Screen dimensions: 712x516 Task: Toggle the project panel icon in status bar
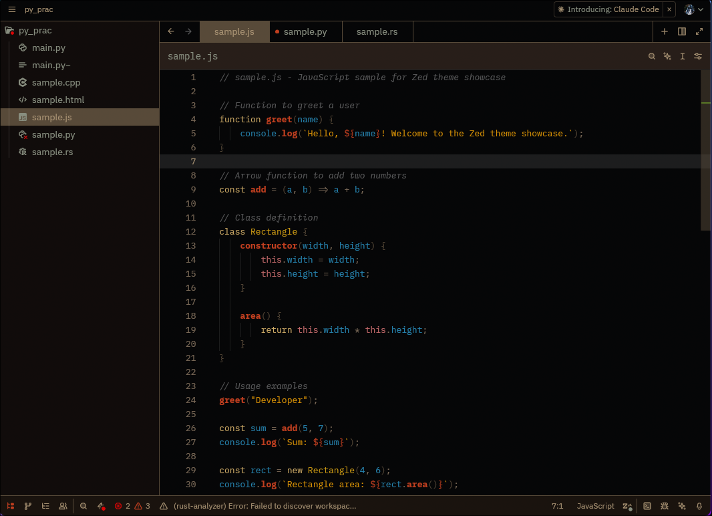(11, 506)
